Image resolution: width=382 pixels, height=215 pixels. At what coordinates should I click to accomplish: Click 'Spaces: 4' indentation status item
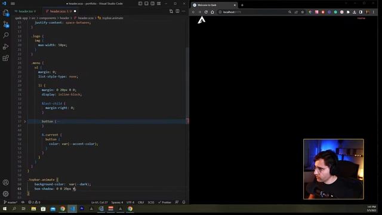coord(117,202)
